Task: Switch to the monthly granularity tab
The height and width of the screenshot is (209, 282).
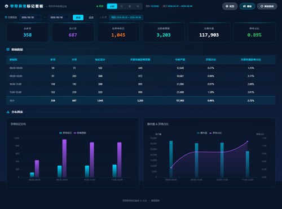Action: coord(138,6)
